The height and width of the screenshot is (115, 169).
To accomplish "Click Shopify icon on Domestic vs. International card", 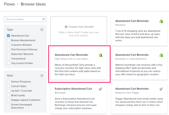I will tap(161, 55).
